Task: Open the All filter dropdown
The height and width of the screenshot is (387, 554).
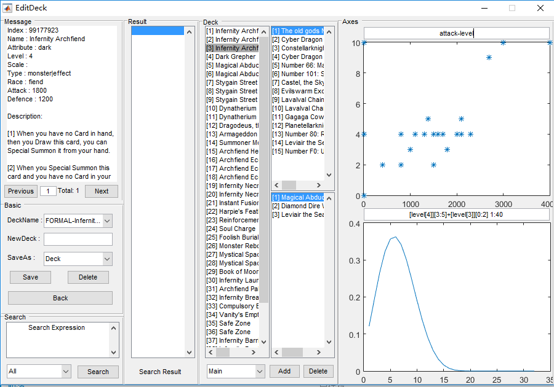Action: tap(66, 371)
